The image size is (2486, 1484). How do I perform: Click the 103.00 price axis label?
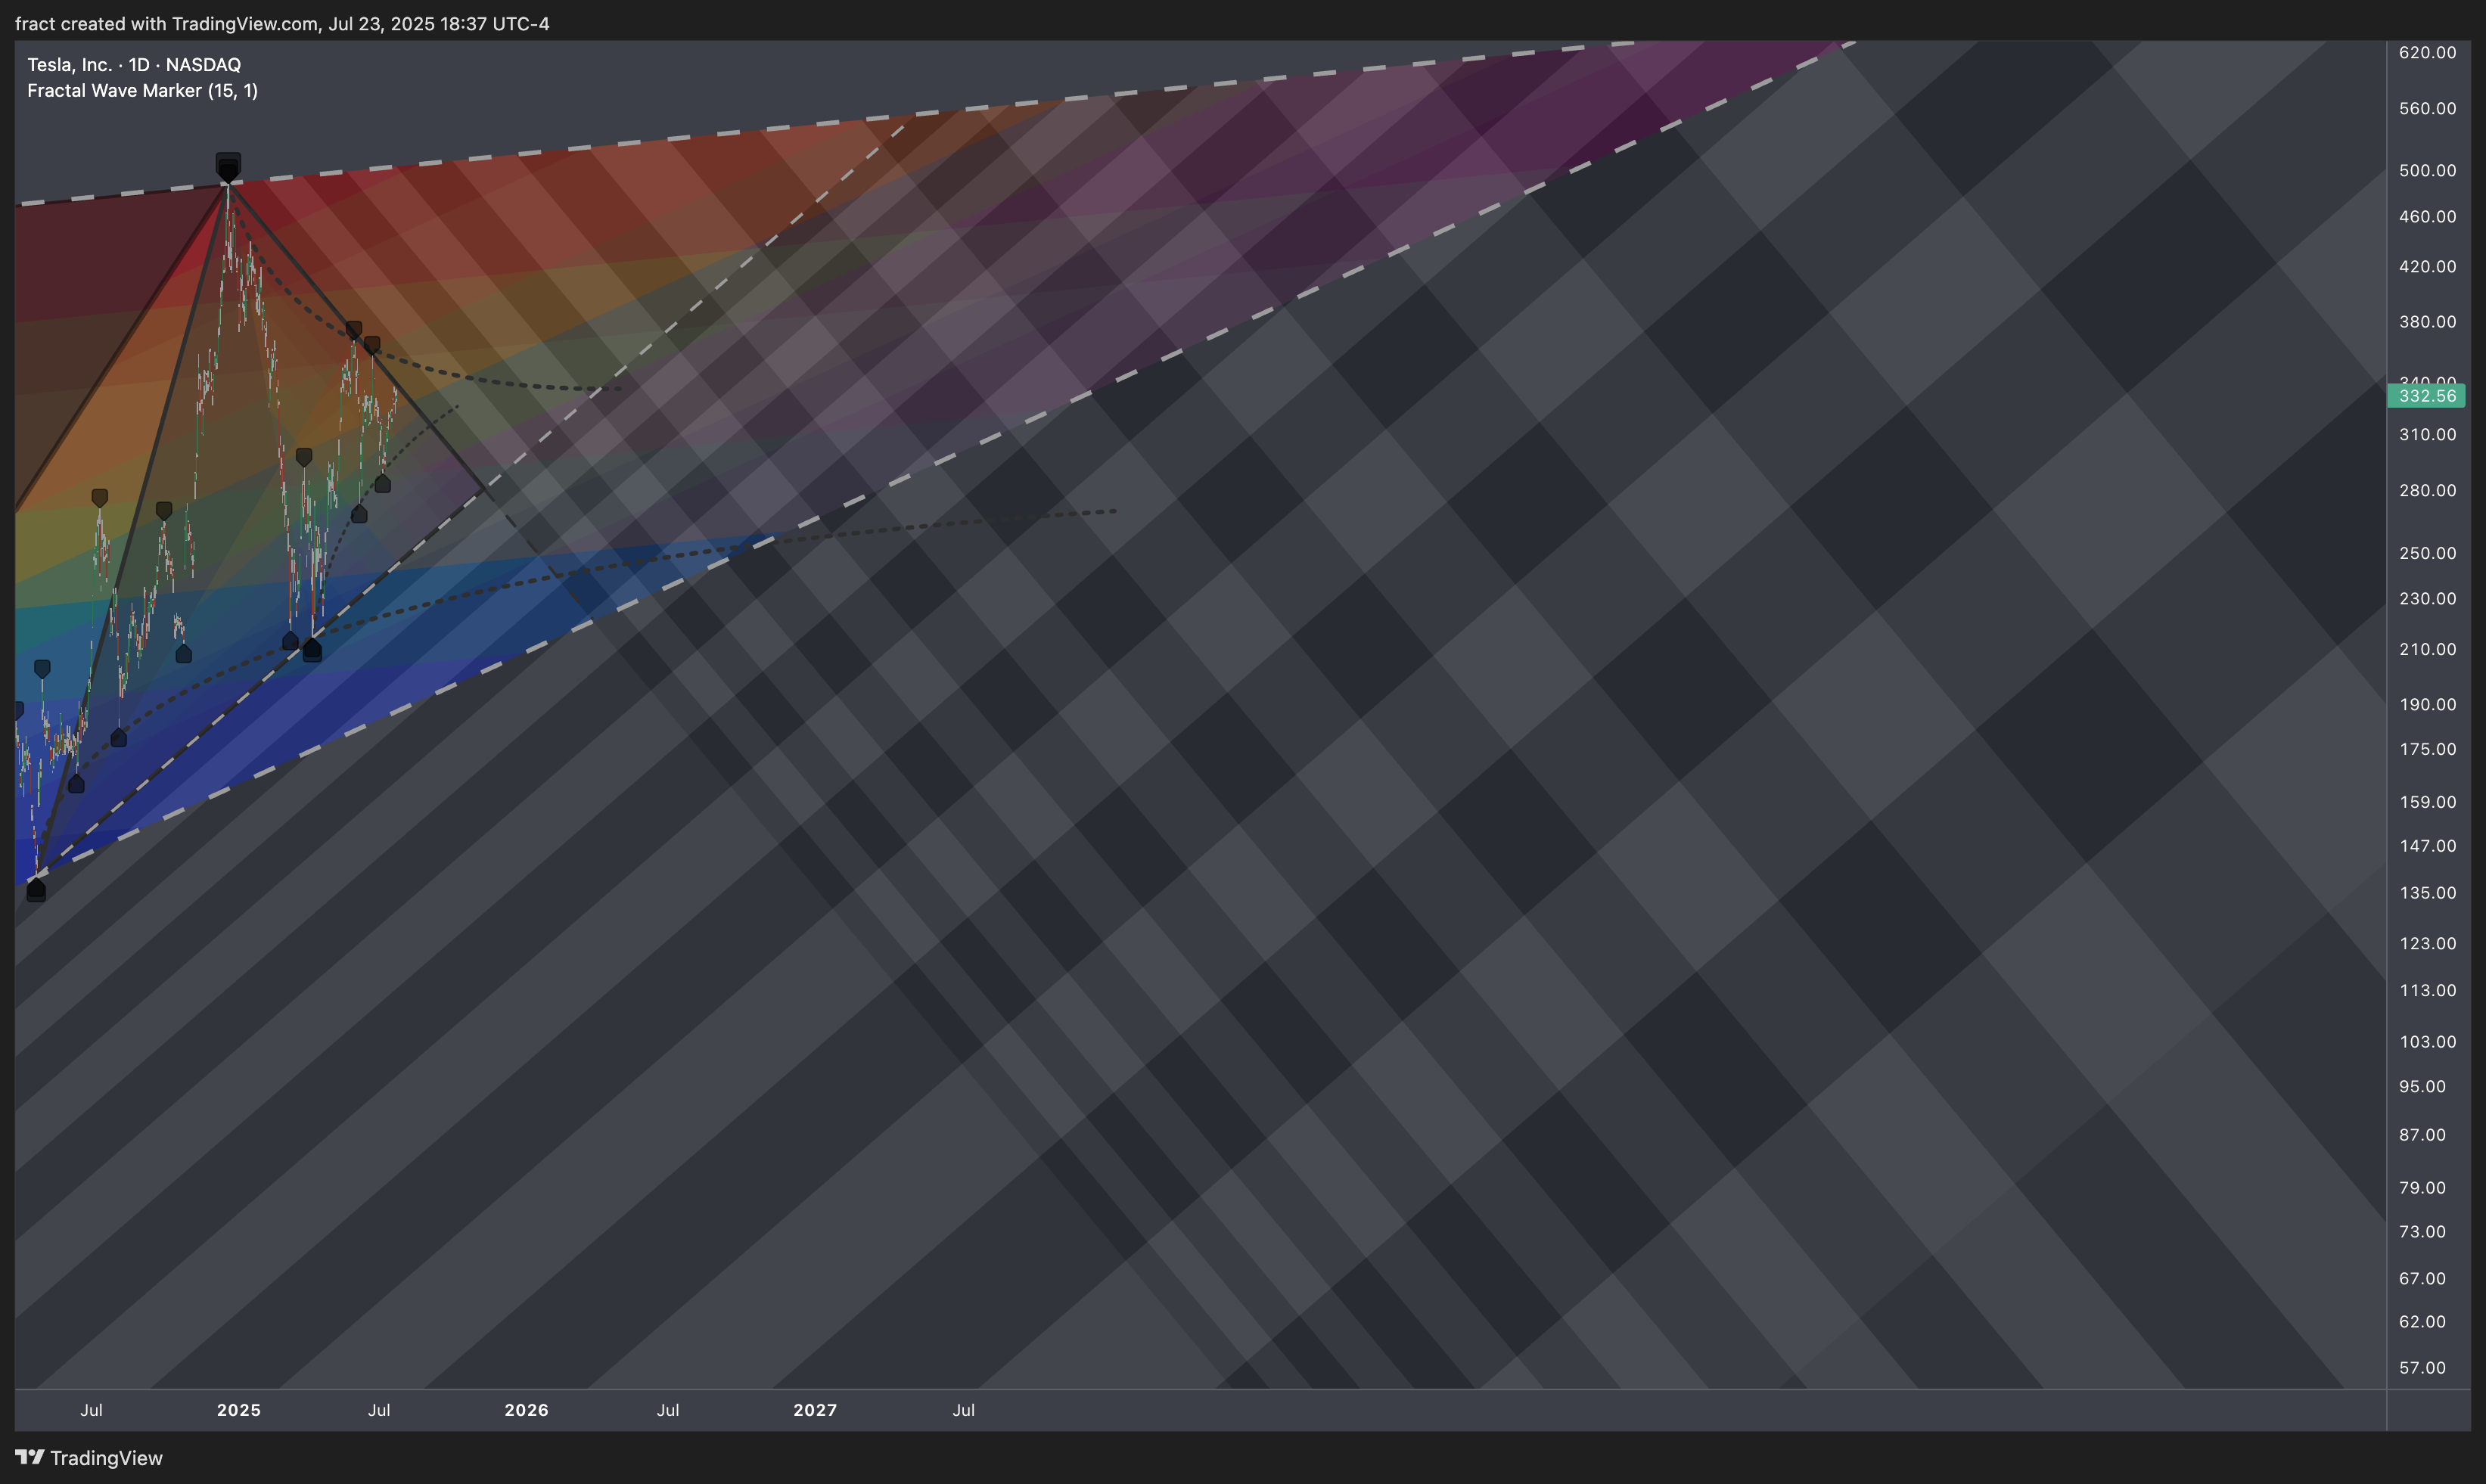click(x=2427, y=1041)
